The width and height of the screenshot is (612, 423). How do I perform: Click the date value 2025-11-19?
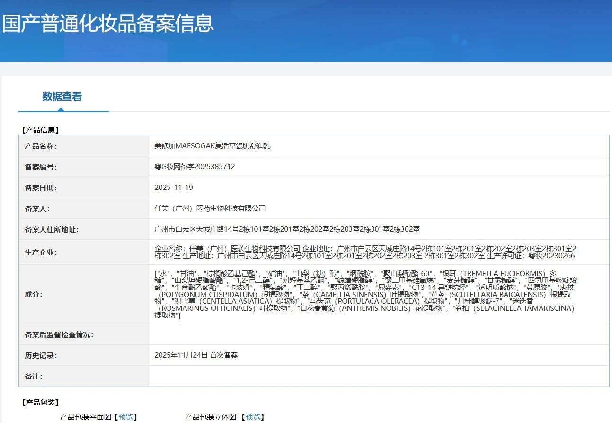click(x=174, y=188)
